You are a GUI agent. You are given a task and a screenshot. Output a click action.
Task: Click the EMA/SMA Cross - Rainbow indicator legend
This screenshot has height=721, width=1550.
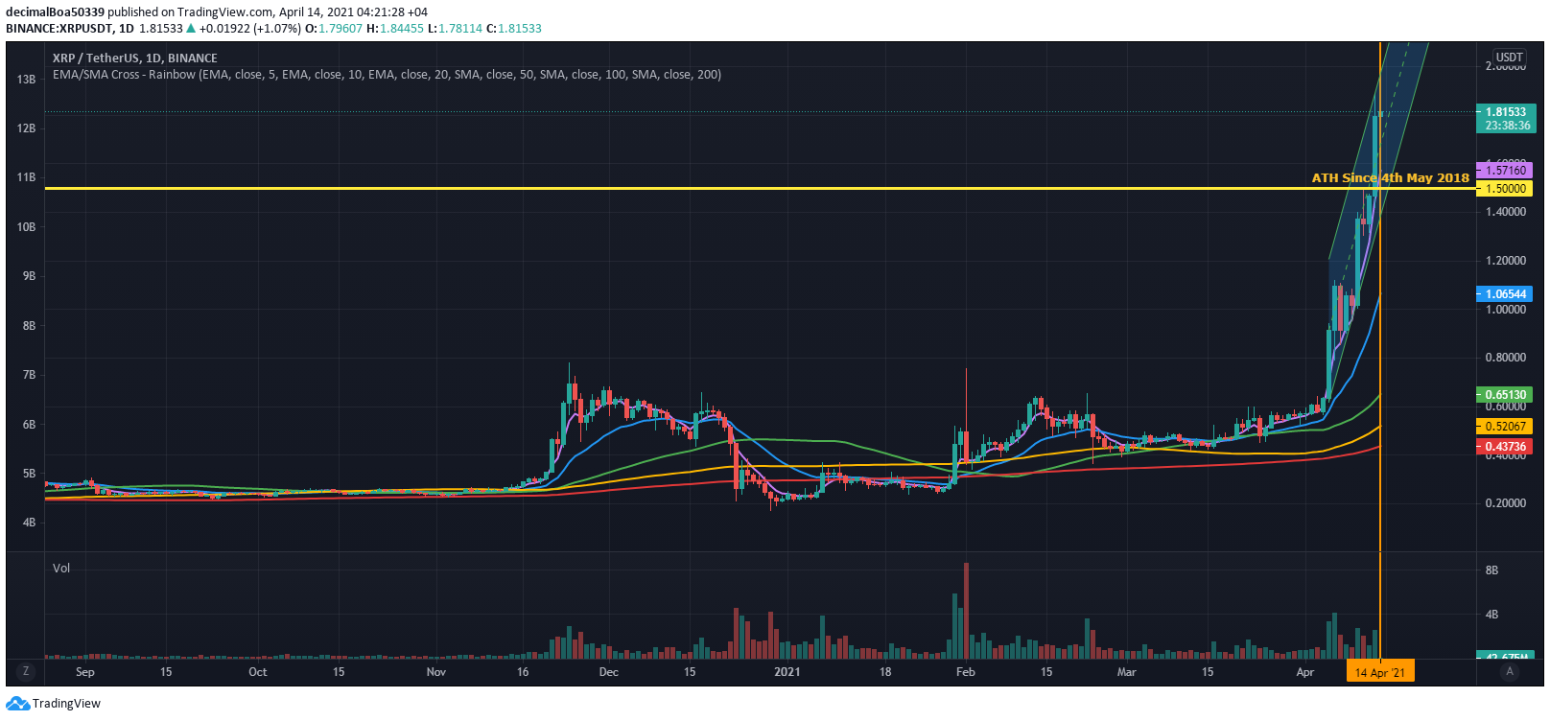point(387,75)
